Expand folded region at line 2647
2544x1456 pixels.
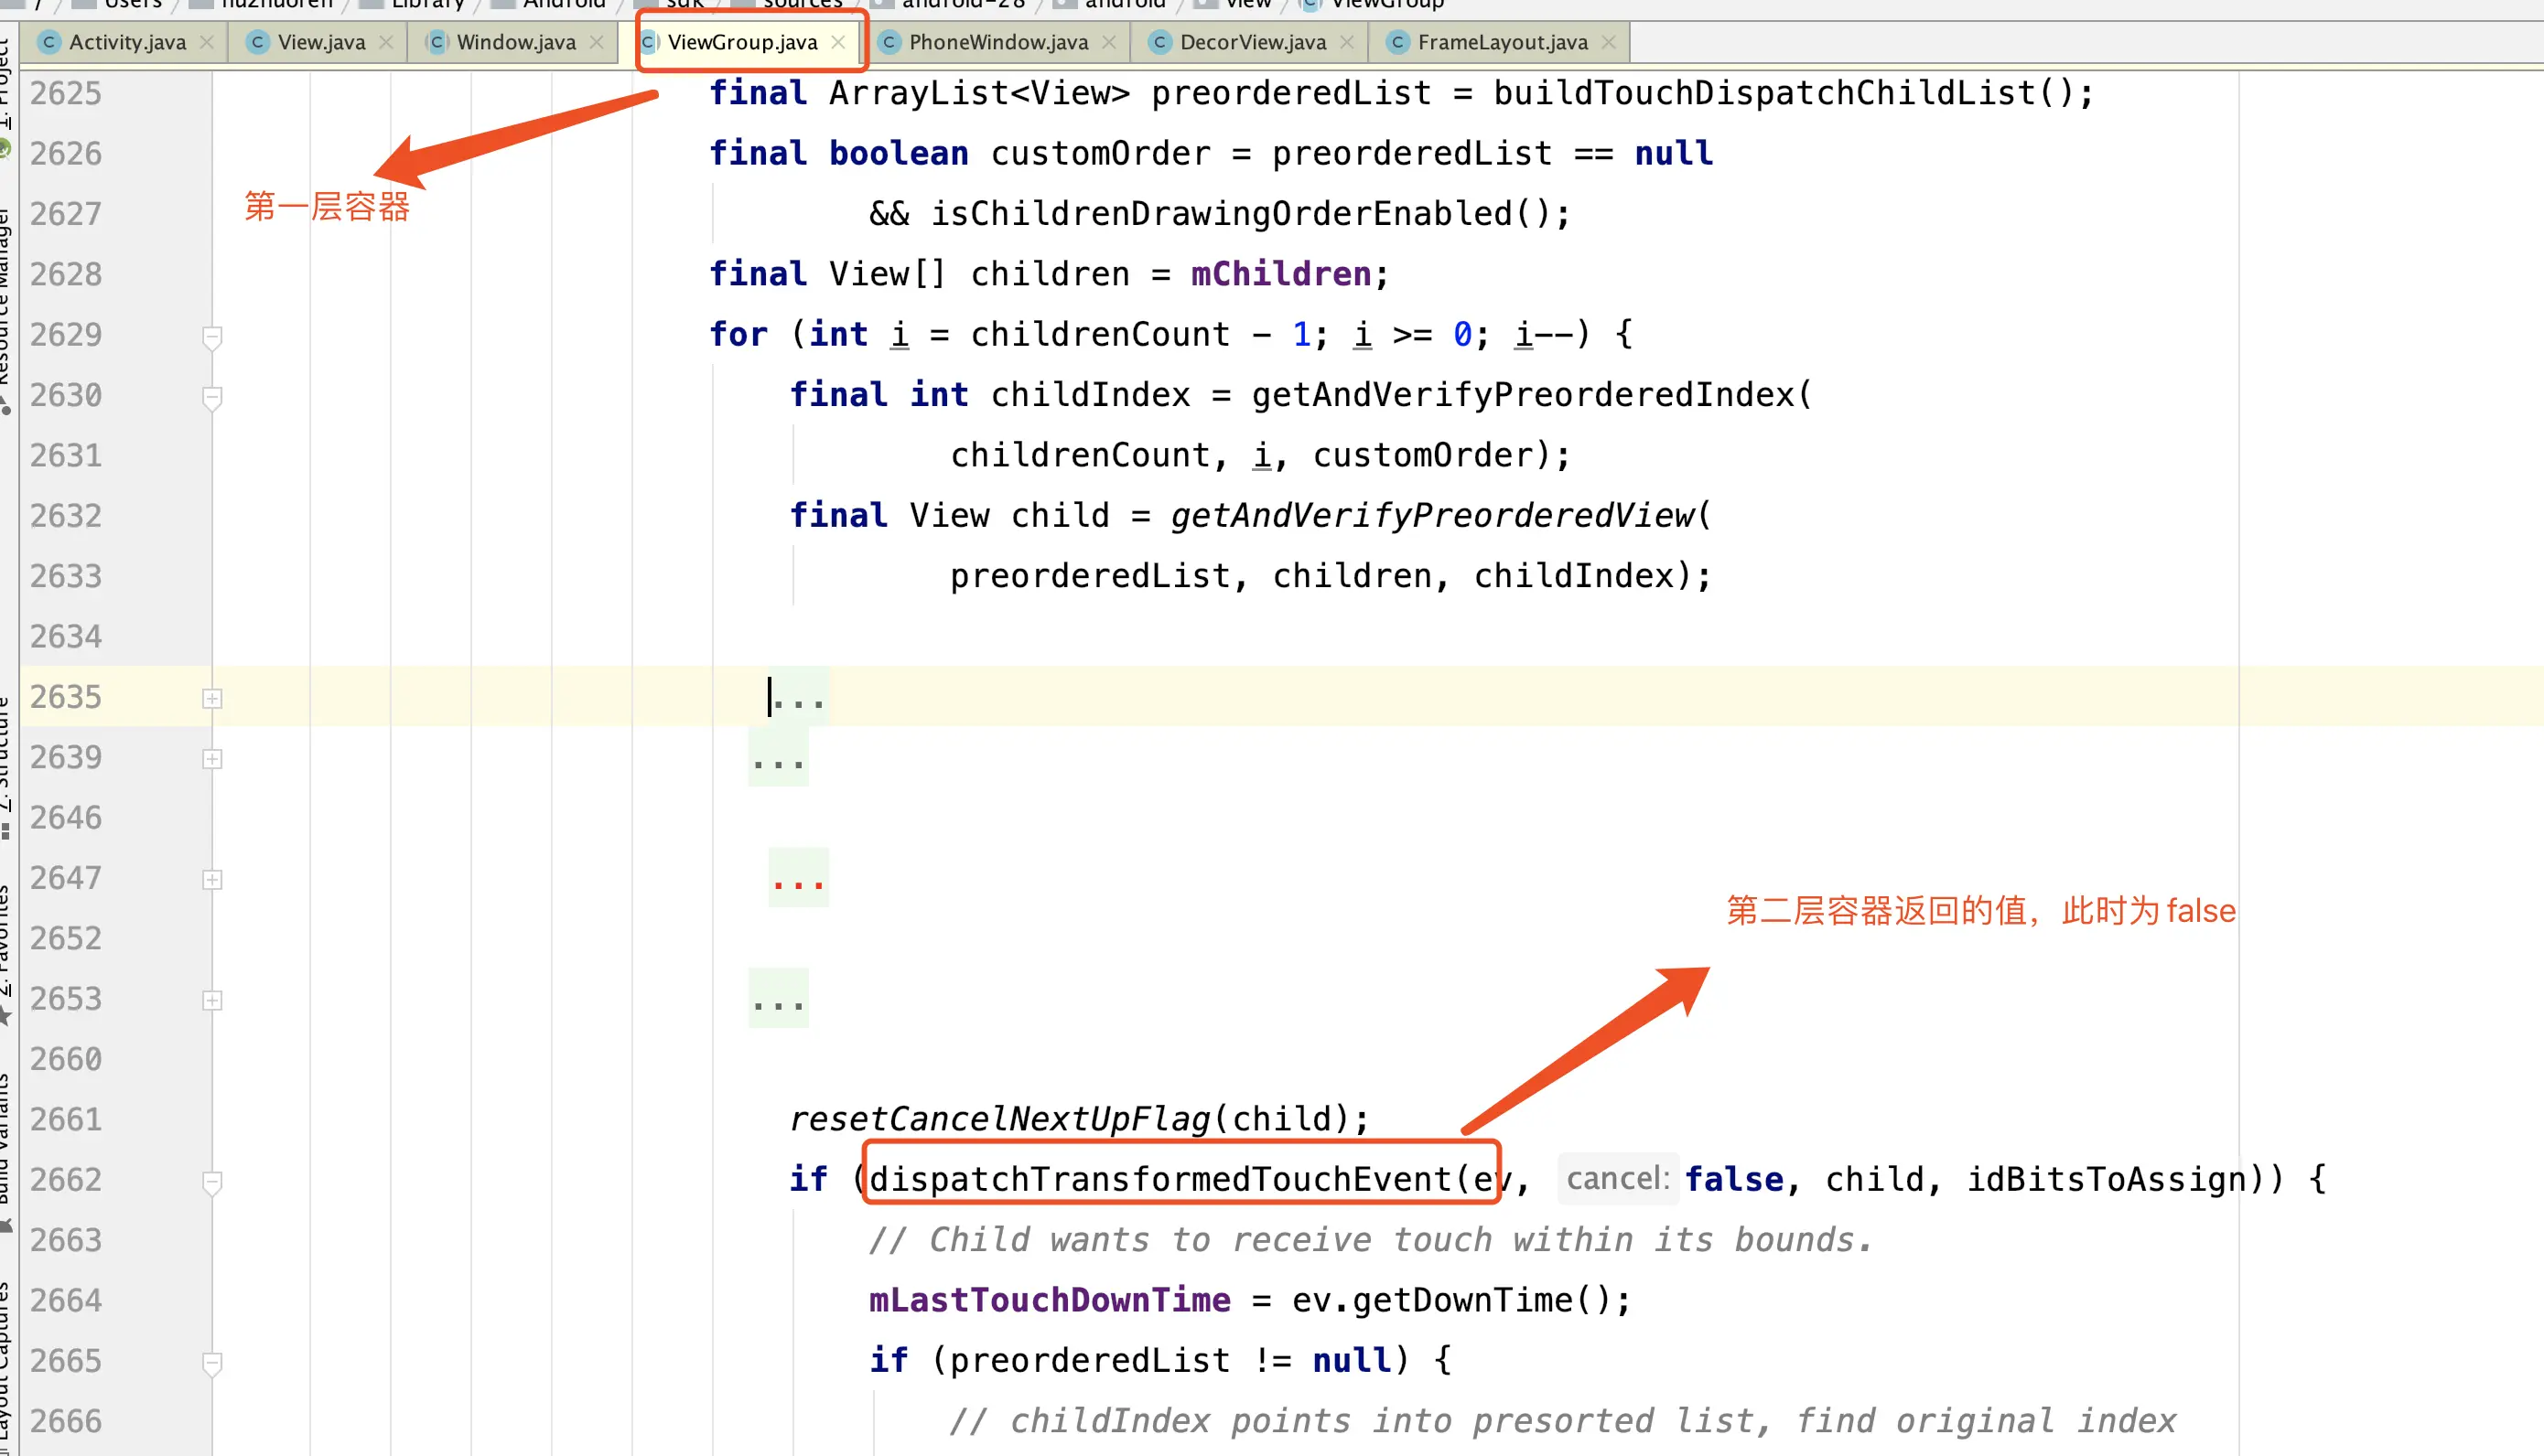[212, 879]
